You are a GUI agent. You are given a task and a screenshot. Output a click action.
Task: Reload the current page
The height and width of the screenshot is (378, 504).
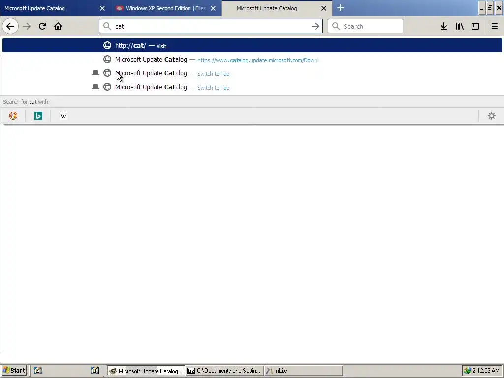42,26
